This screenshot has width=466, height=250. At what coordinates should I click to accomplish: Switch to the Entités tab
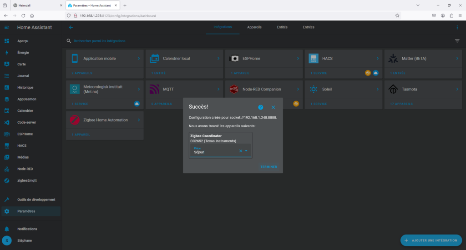[282, 27]
